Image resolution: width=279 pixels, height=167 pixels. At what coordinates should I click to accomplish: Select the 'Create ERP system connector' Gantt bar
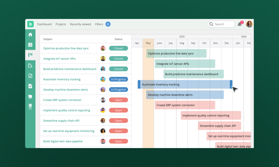185,105
